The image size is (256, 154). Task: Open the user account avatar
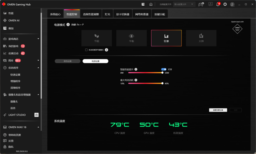pos(232,4)
